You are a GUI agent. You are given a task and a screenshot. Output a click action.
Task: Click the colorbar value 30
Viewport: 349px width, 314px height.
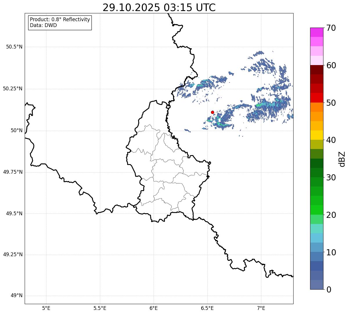pos(331,177)
